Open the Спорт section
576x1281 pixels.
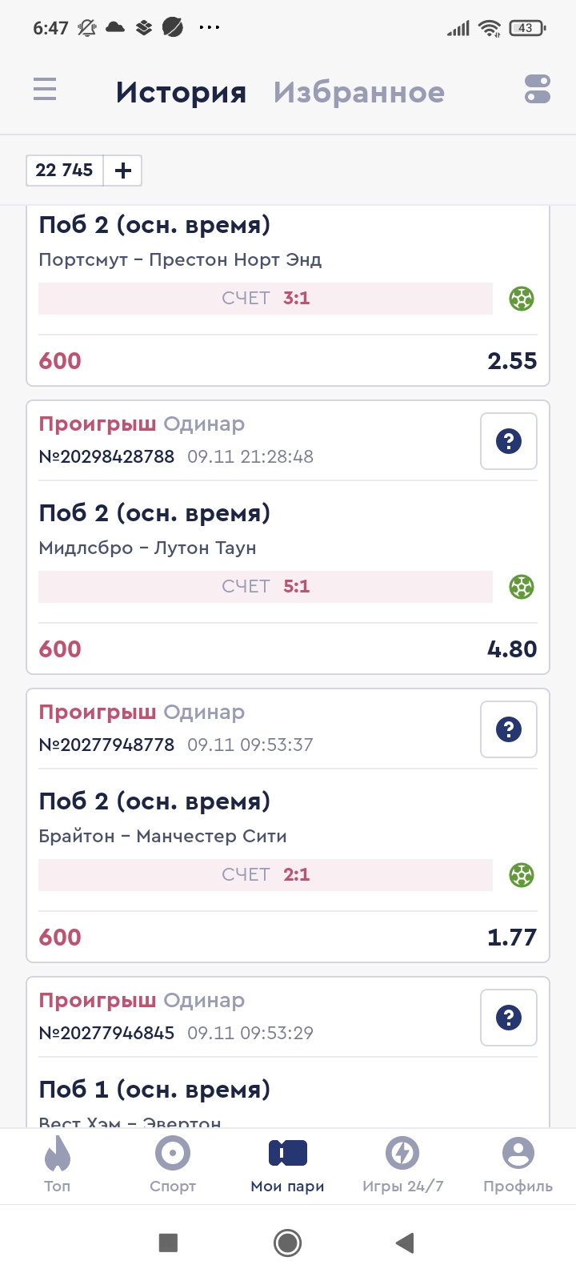(x=173, y=1164)
